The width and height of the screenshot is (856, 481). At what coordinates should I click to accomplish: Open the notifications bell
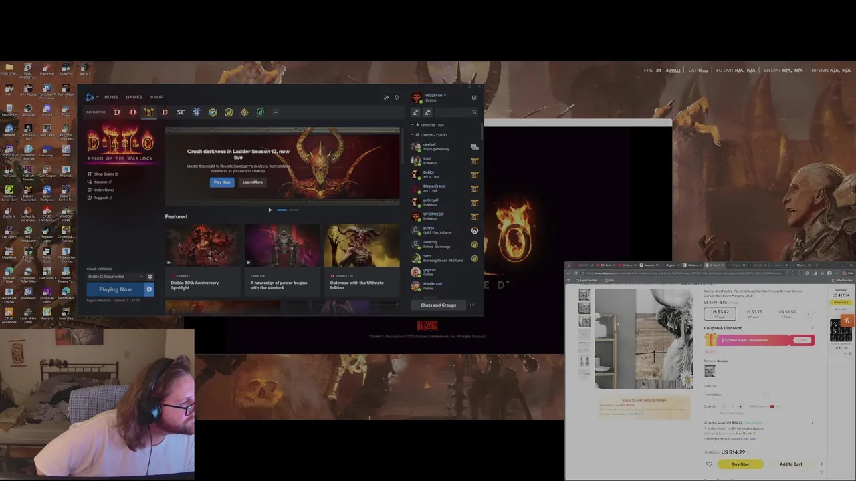pos(396,98)
